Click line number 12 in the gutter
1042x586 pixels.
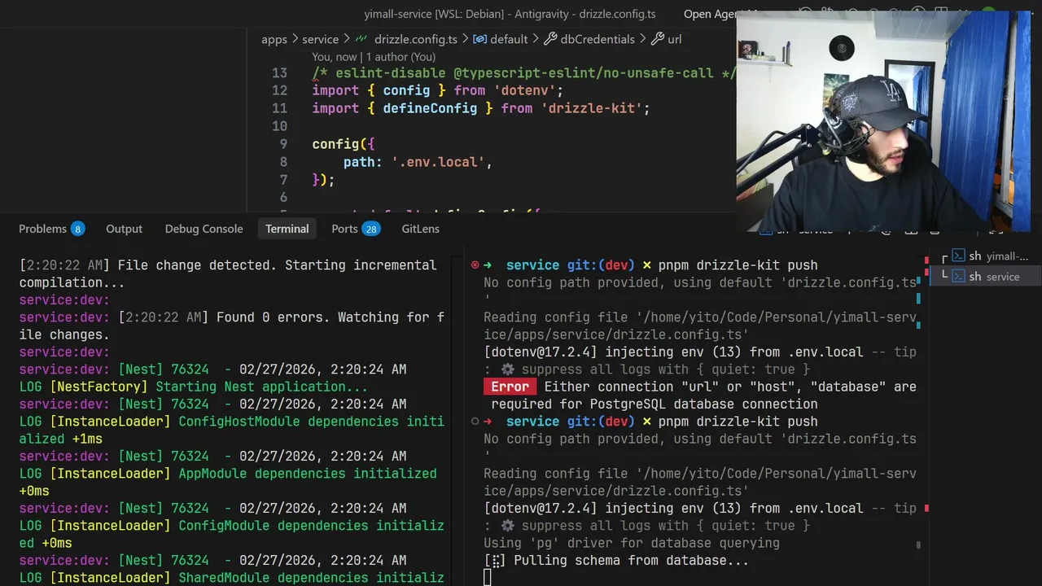(x=279, y=91)
